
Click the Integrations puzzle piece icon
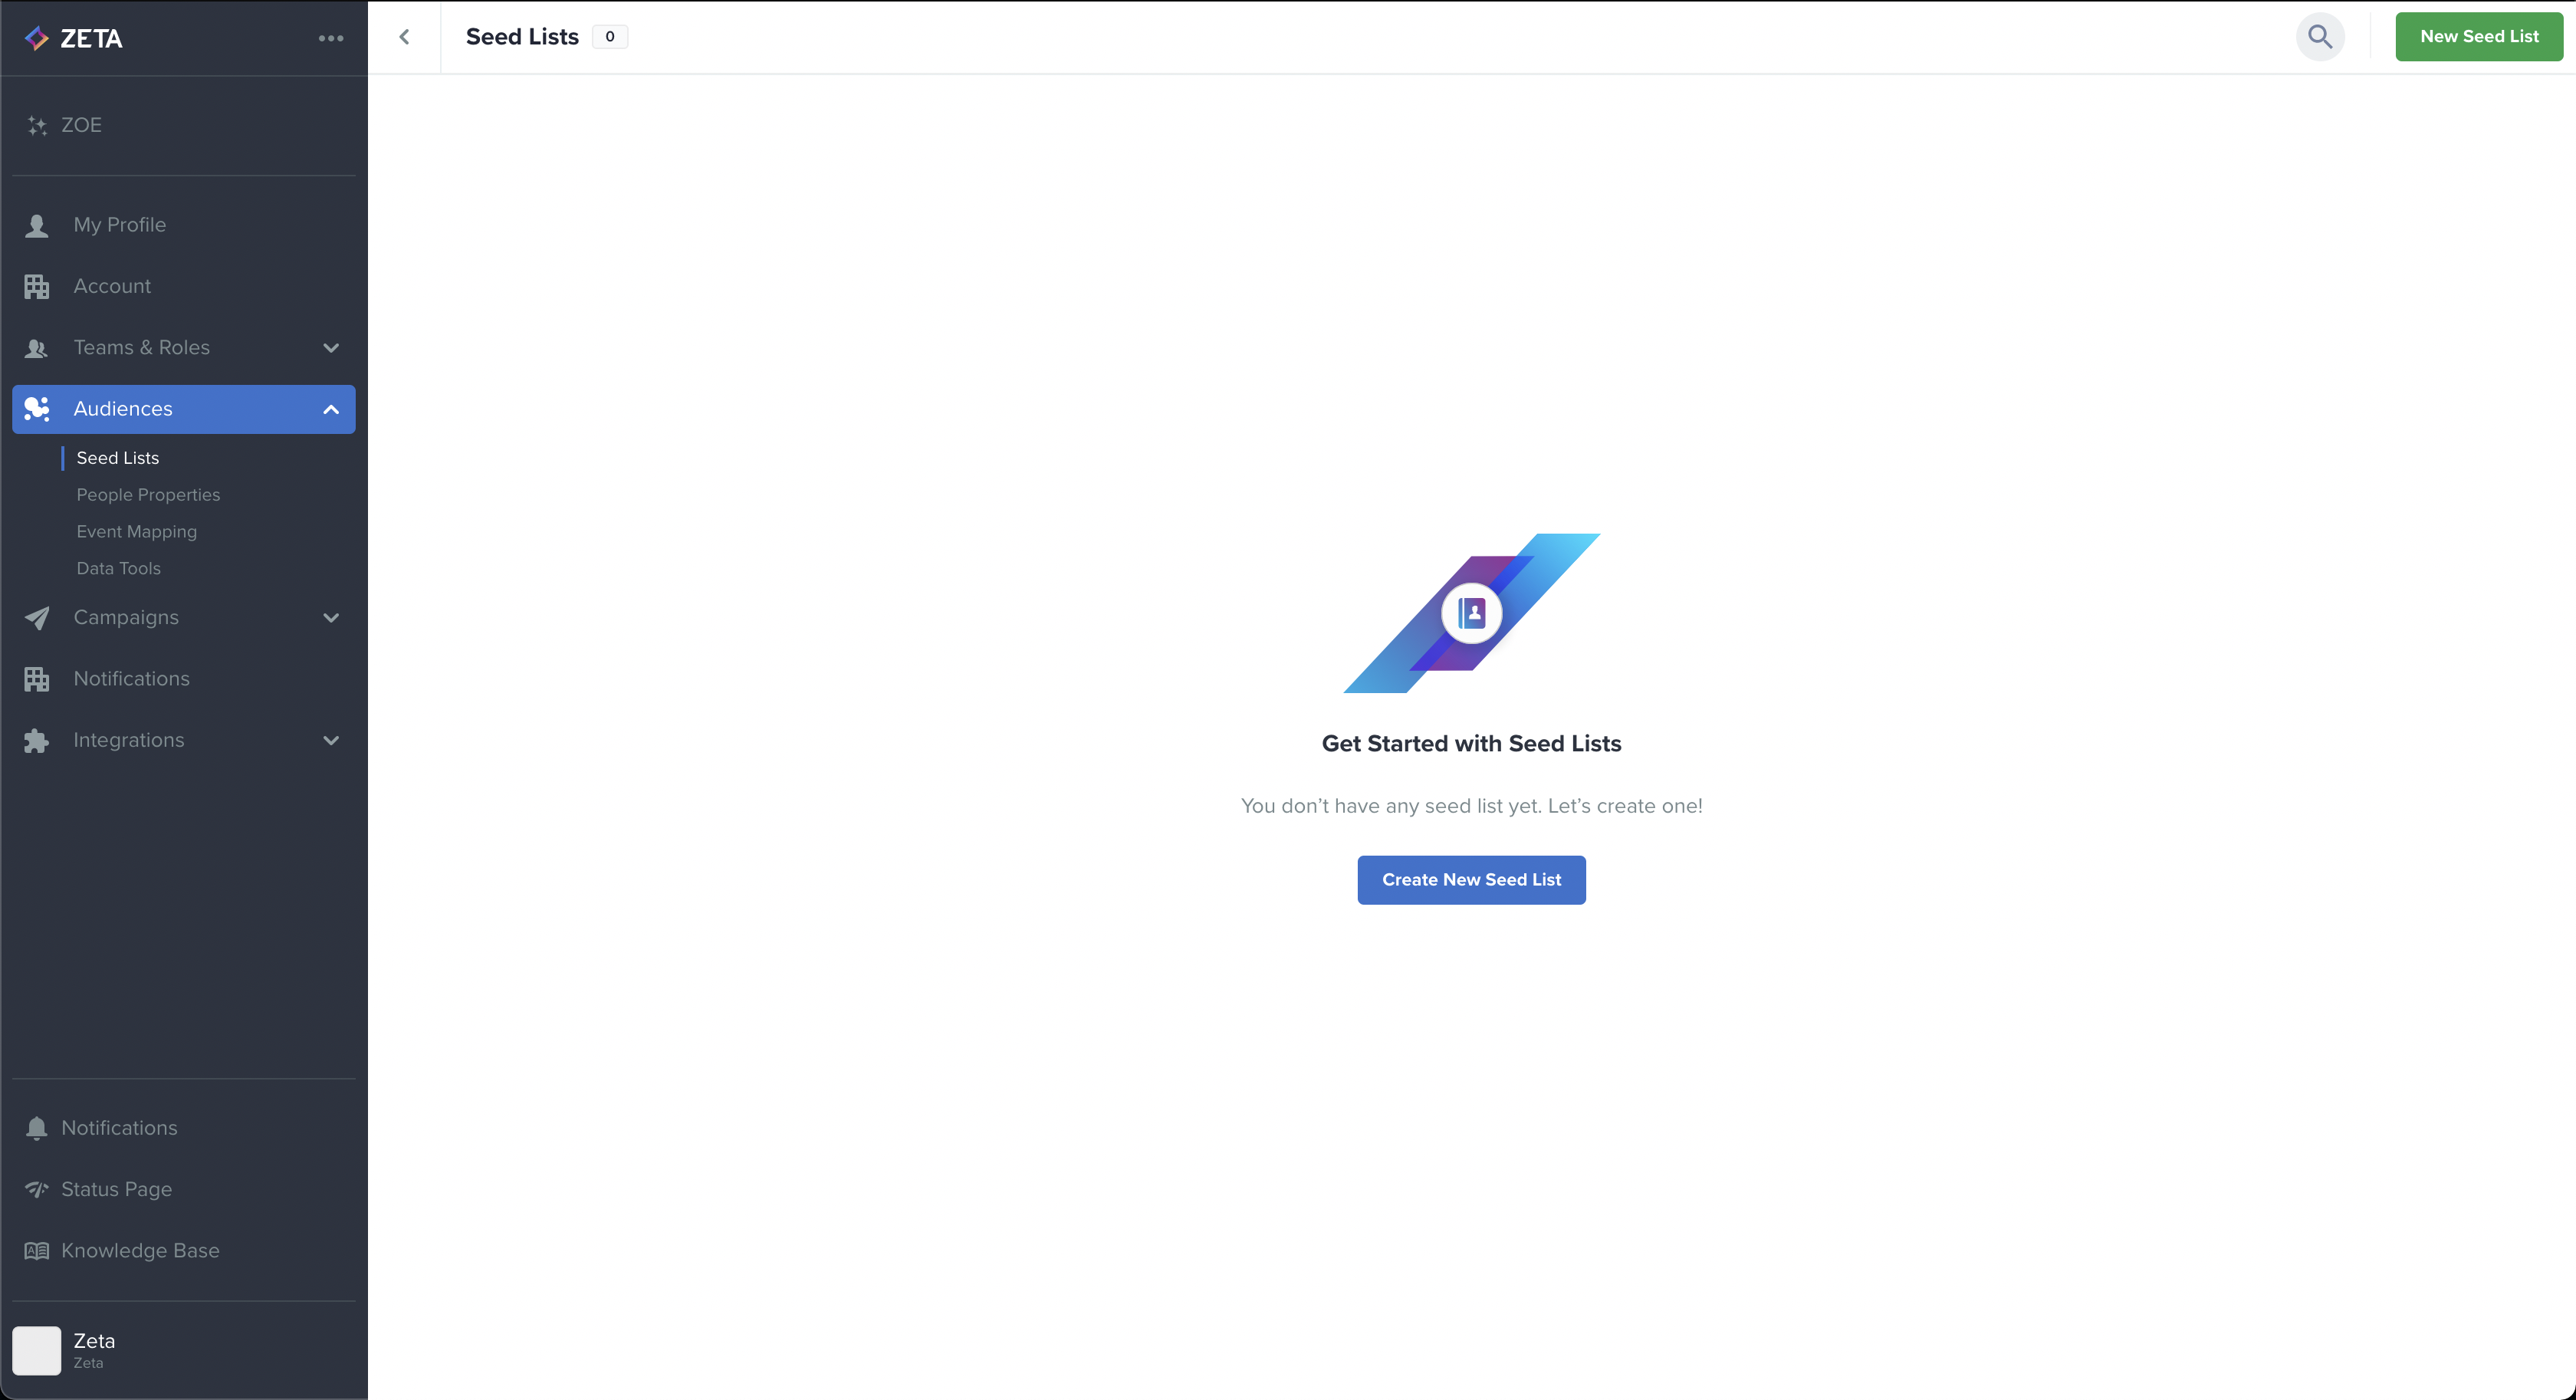(x=37, y=741)
